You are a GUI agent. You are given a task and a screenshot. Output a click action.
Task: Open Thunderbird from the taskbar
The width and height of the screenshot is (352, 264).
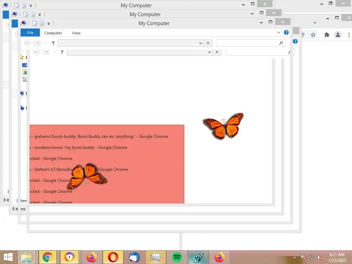tap(134, 257)
